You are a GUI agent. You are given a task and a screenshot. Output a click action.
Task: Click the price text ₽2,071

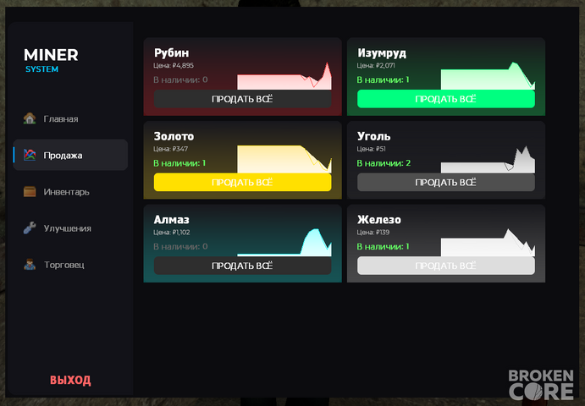[385, 66]
